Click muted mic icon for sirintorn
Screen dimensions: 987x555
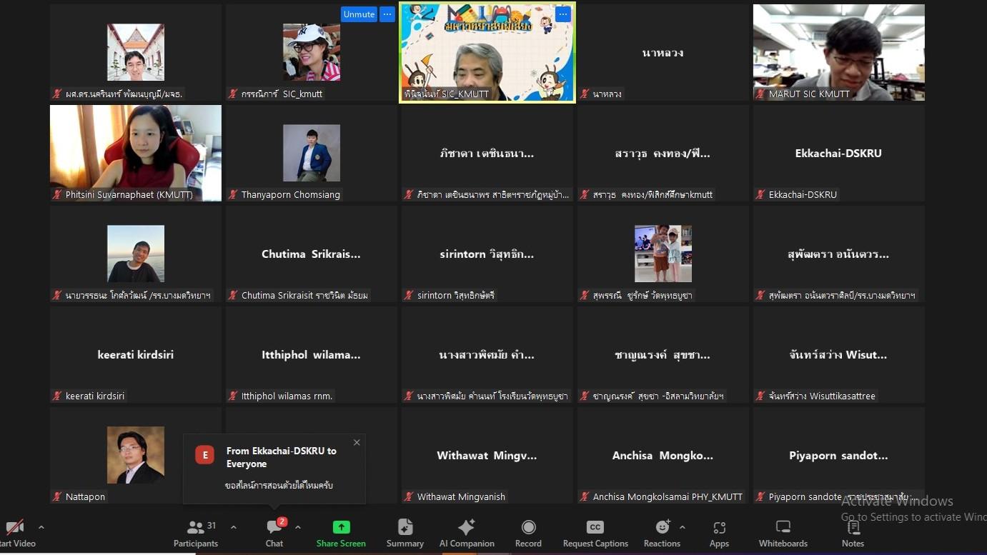point(410,295)
